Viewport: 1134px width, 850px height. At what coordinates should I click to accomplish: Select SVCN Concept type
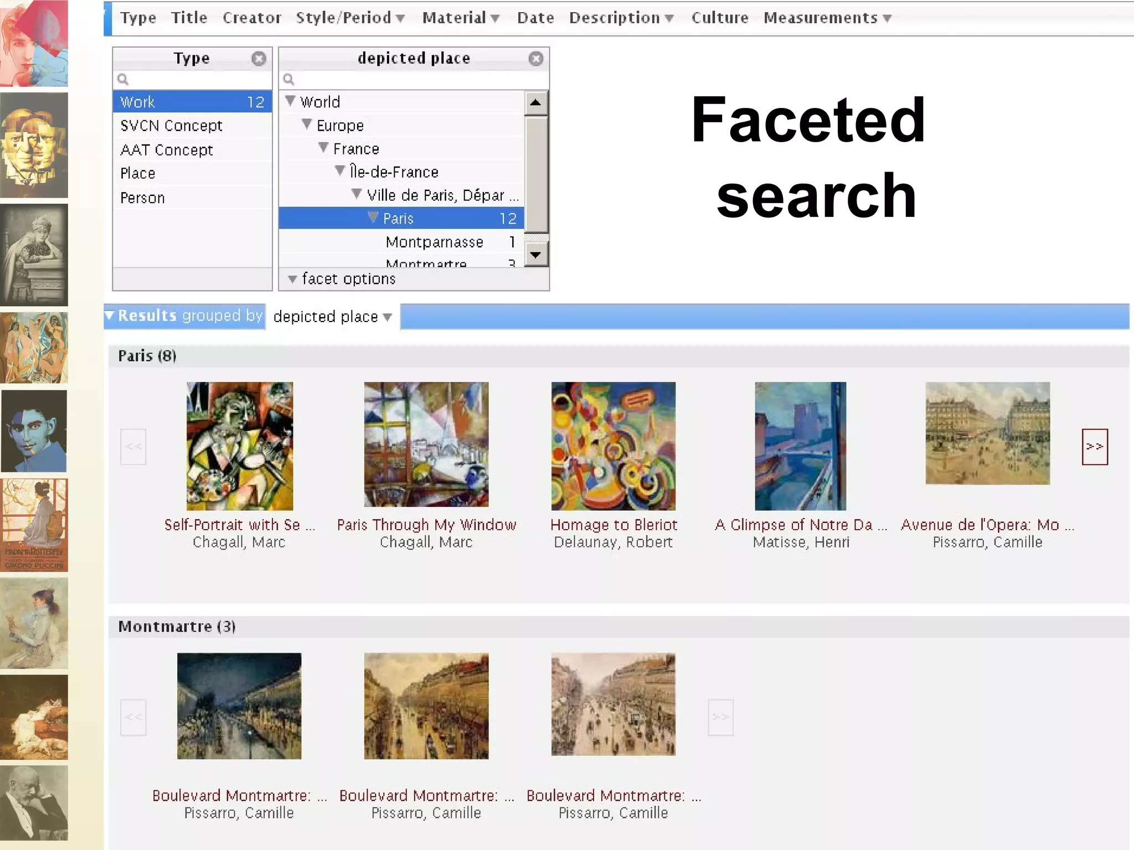coord(192,126)
